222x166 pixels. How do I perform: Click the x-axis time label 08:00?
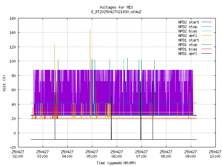166,157
